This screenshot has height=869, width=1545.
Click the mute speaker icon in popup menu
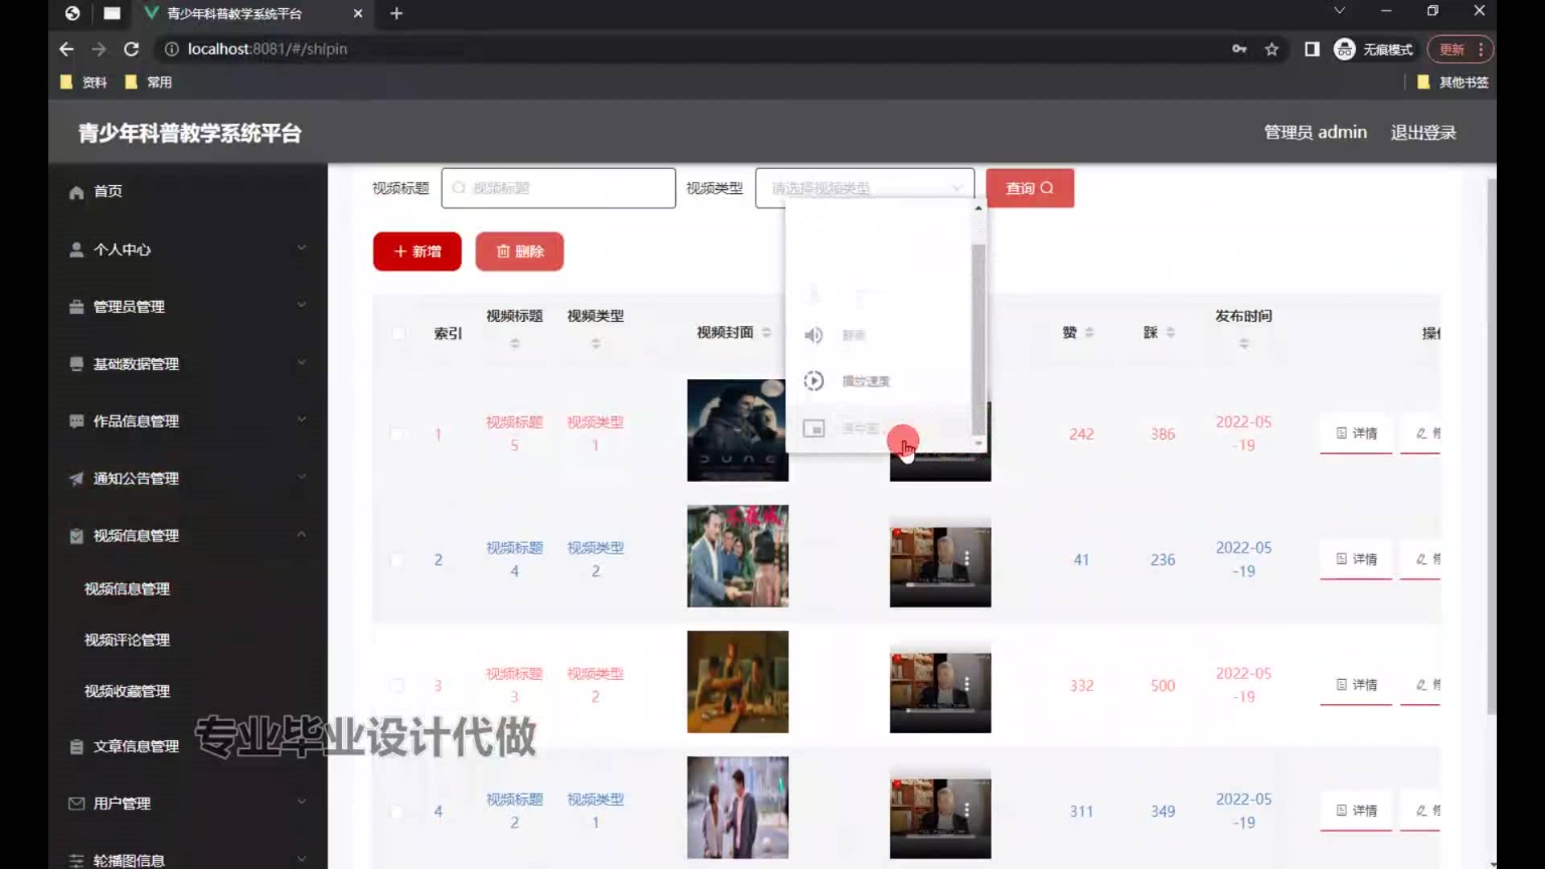tap(814, 335)
